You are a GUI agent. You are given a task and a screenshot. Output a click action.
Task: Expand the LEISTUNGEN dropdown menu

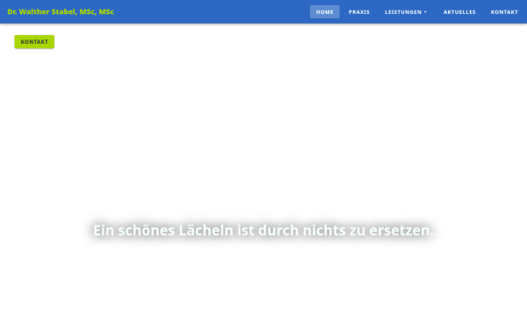click(406, 11)
